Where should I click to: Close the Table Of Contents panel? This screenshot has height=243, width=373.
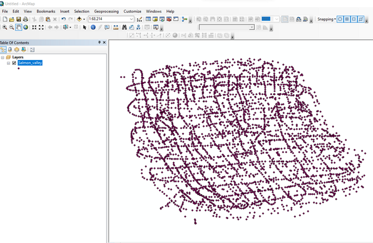[104, 43]
